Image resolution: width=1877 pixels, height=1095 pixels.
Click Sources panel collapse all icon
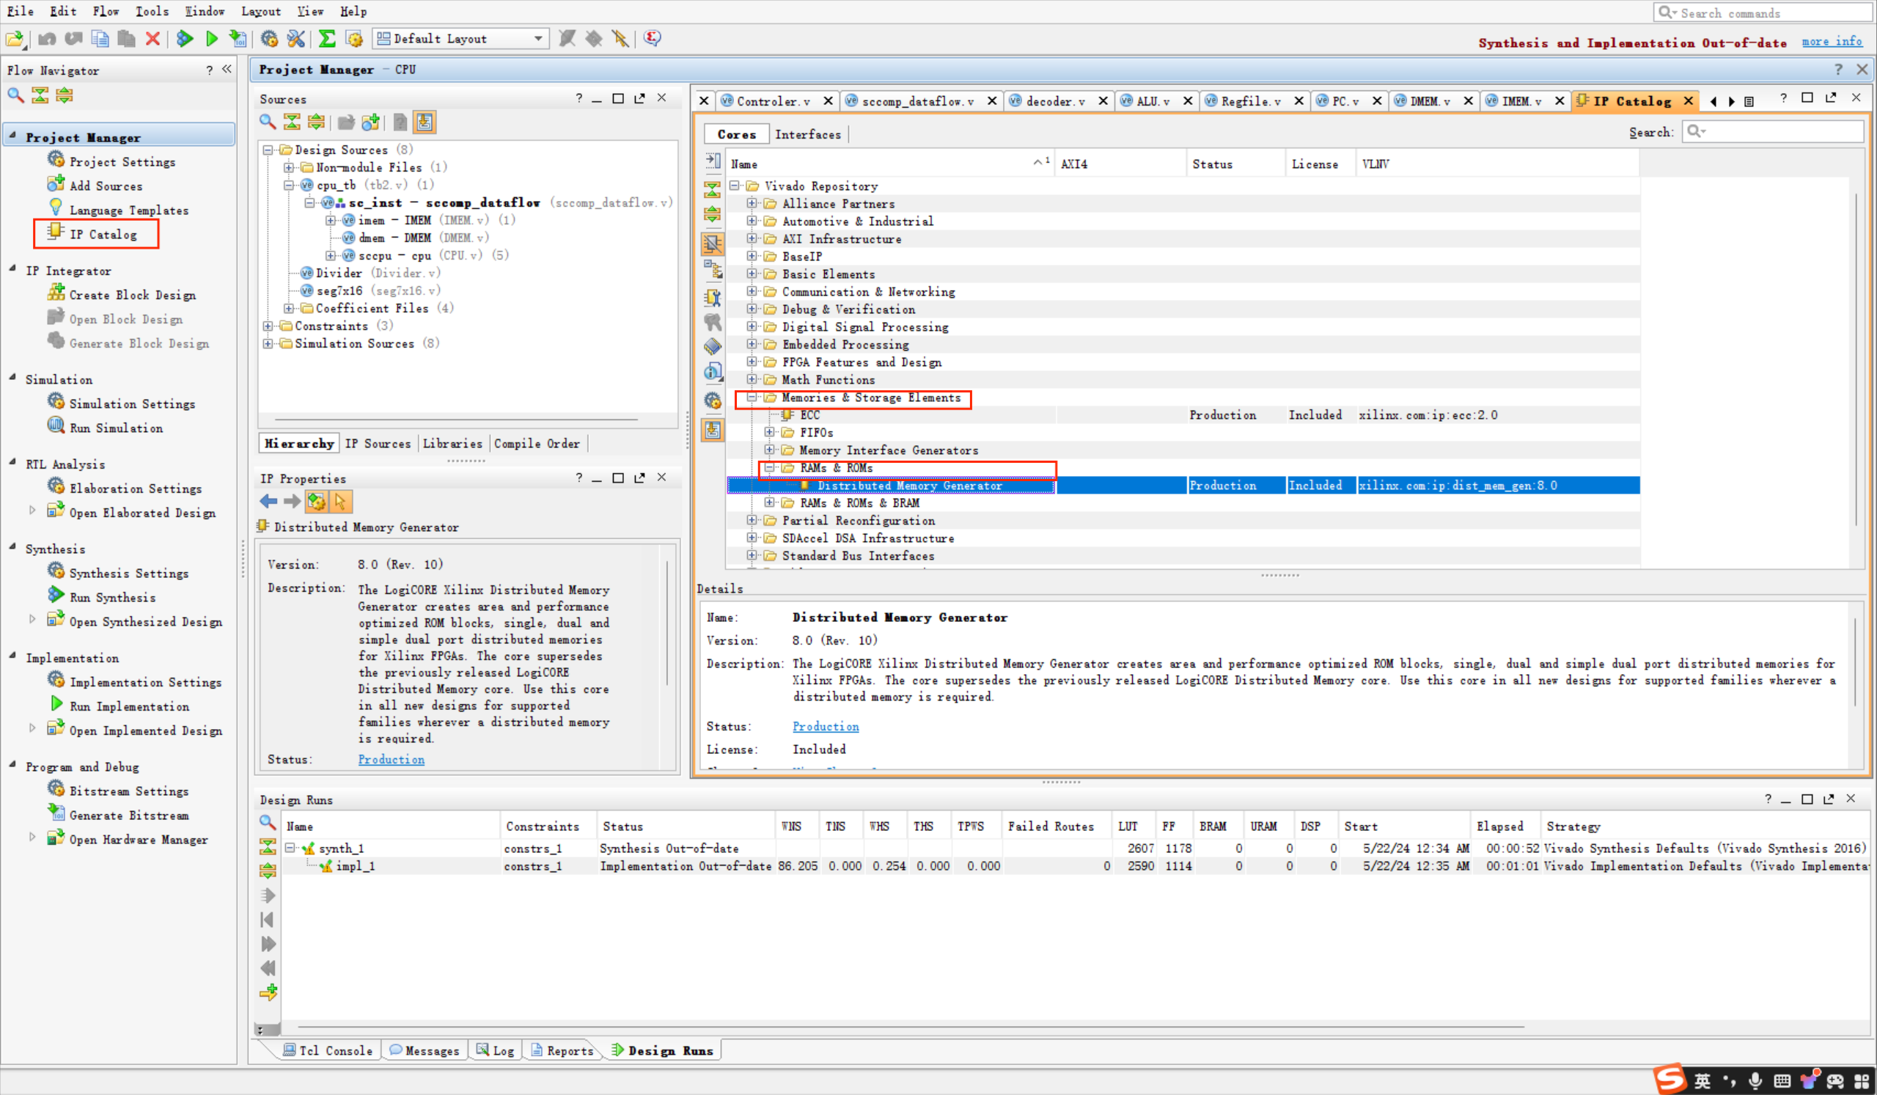click(x=292, y=122)
